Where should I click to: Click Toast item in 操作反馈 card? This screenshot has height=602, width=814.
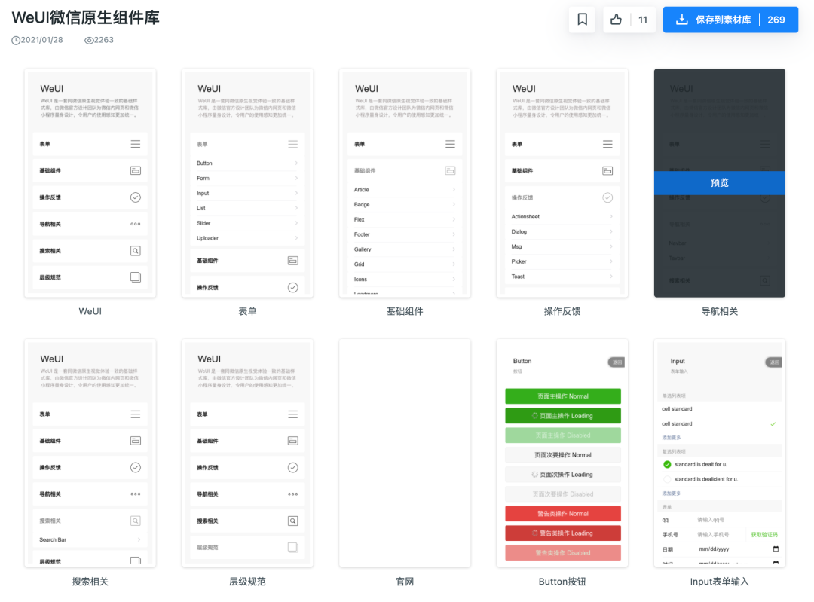click(562, 277)
